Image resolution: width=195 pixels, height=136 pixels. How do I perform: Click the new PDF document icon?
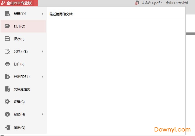click(7, 13)
